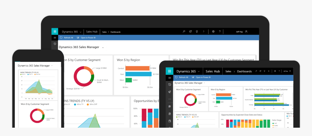Open the task flow icon on small tablet
The width and height of the screenshot is (312, 136).
click(x=260, y=71)
